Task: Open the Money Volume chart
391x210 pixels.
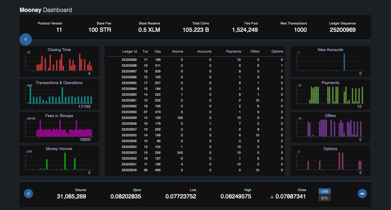Action: coord(59,160)
